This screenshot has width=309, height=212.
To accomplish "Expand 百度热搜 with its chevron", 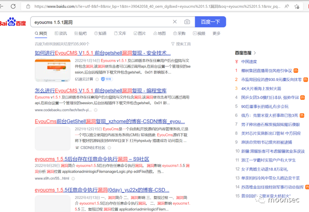I will [255, 53].
